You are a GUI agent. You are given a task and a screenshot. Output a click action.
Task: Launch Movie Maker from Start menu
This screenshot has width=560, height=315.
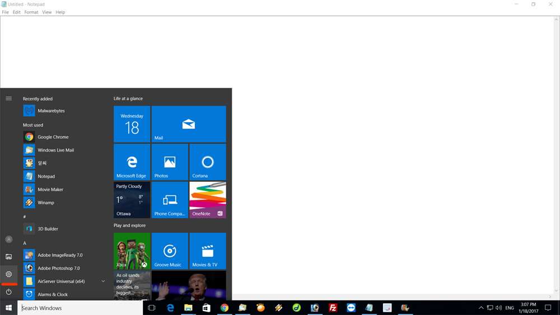[x=63, y=190]
